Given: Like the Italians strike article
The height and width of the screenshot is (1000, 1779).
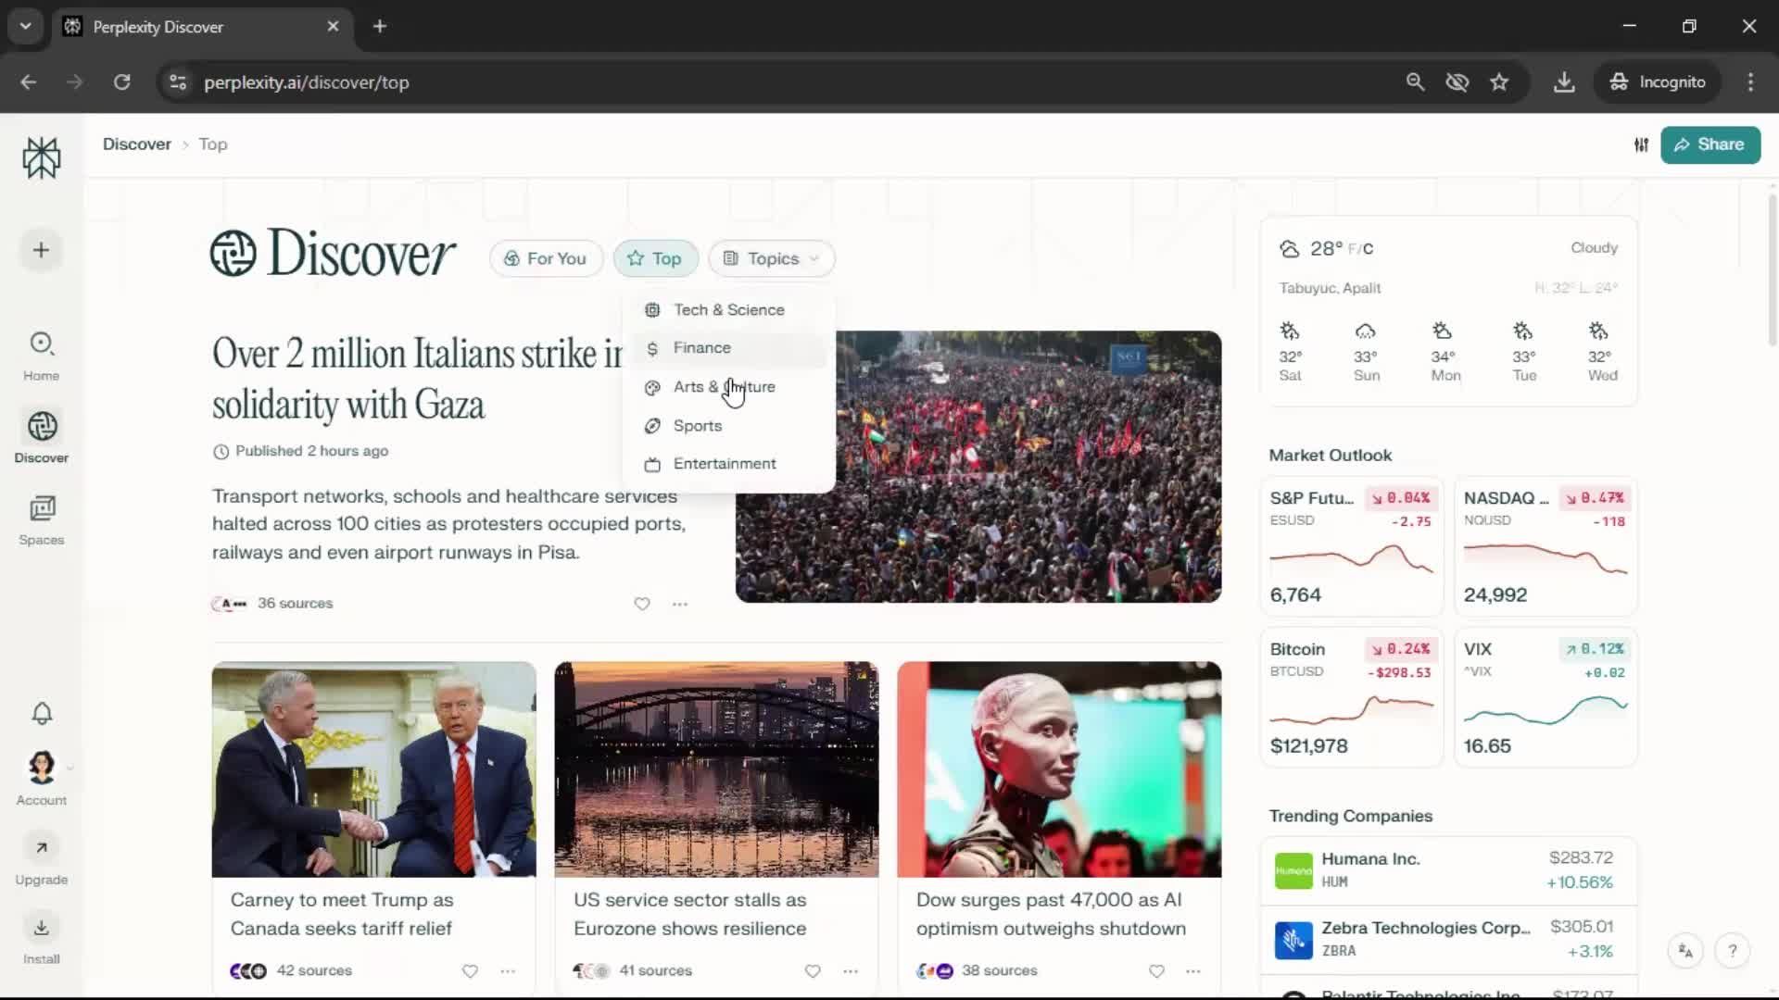Looking at the screenshot, I should pos(642,604).
